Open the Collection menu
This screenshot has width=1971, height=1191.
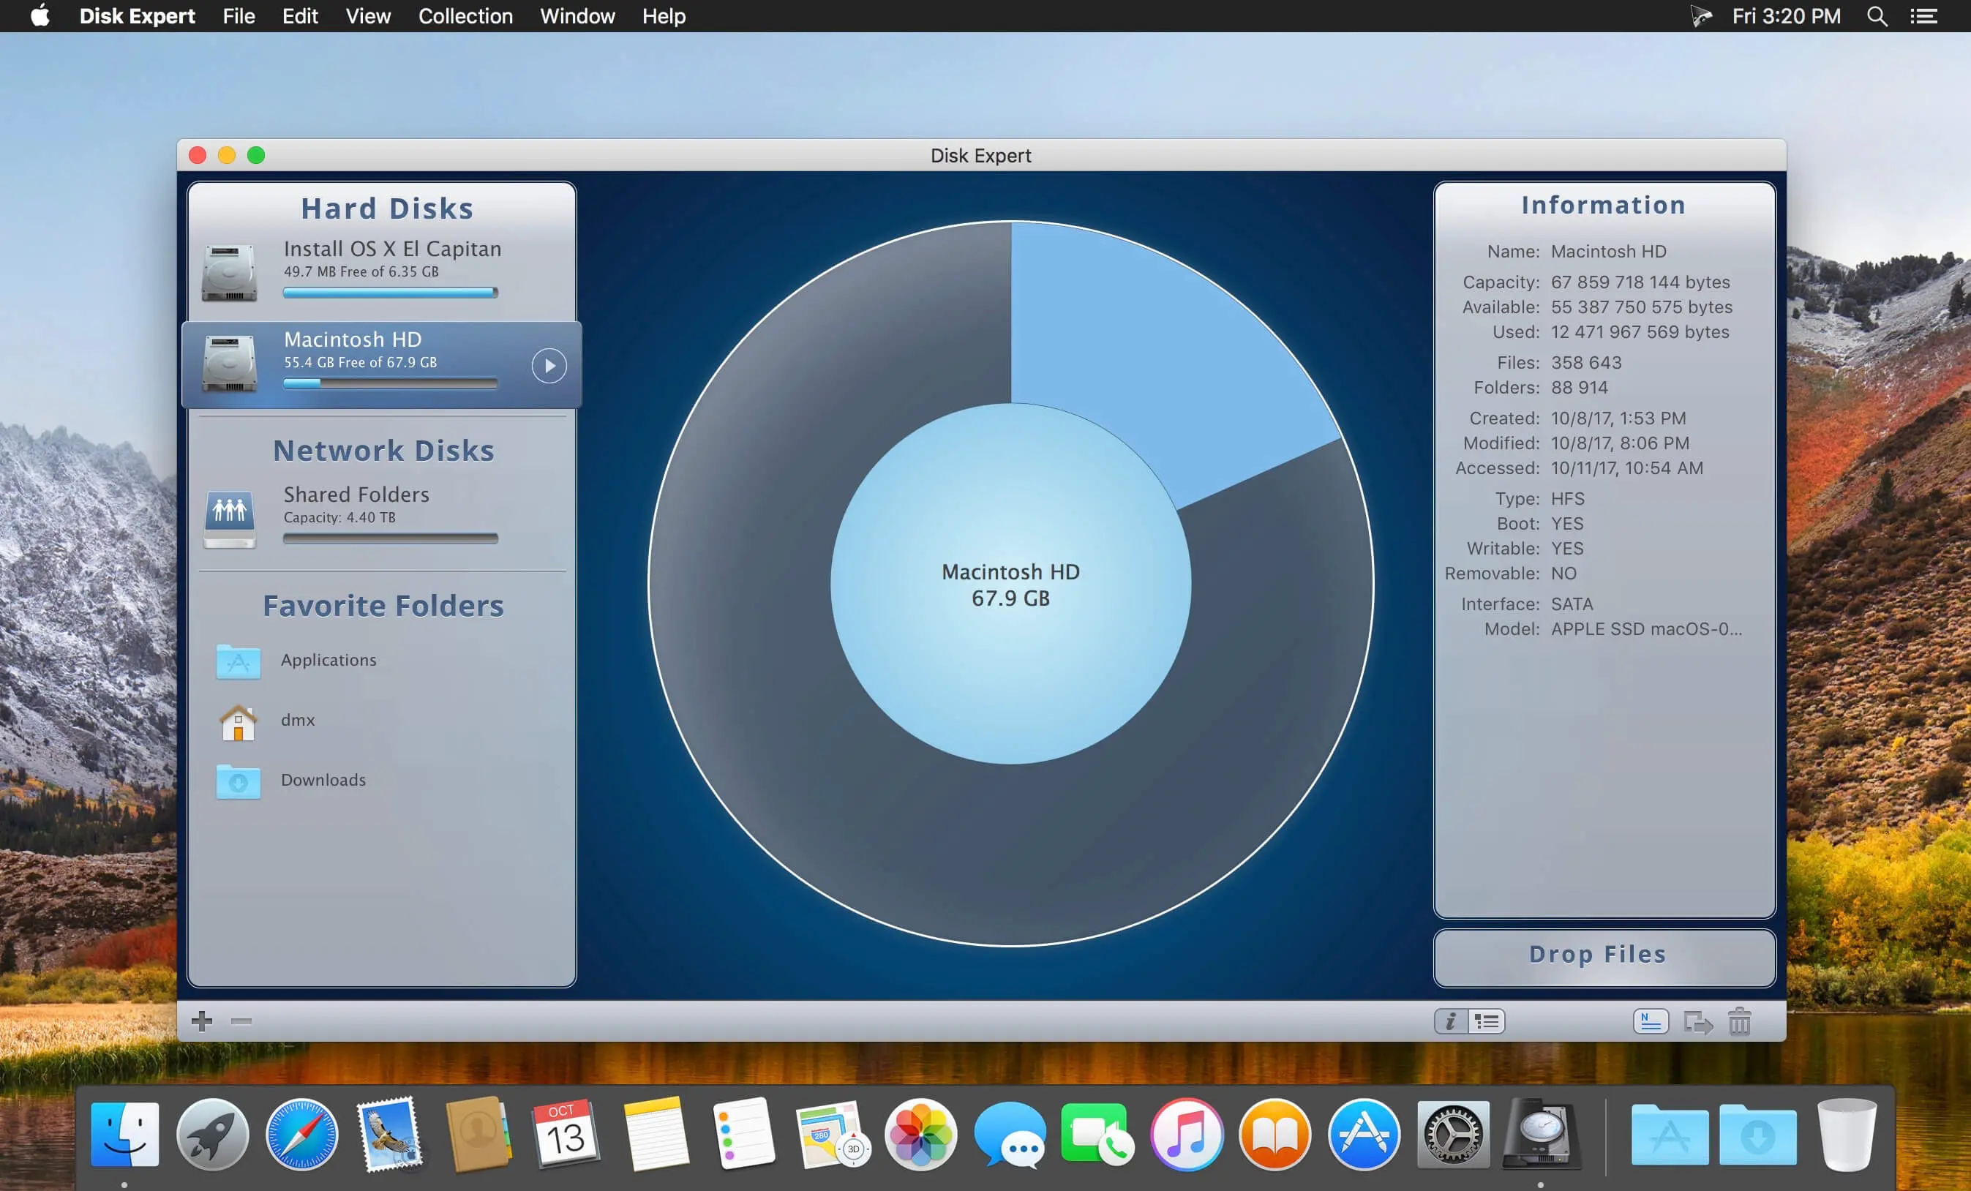click(465, 16)
